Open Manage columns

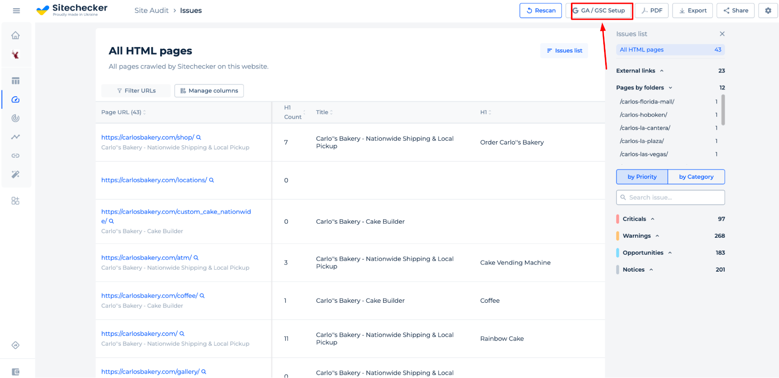(209, 91)
